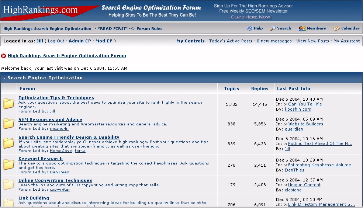Open Search from the navigation bar
The height and width of the screenshot is (208, 363).
(x=284, y=28)
